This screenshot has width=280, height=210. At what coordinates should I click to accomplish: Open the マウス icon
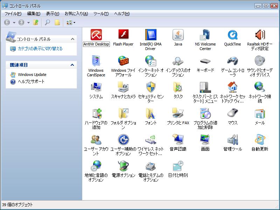click(232, 113)
